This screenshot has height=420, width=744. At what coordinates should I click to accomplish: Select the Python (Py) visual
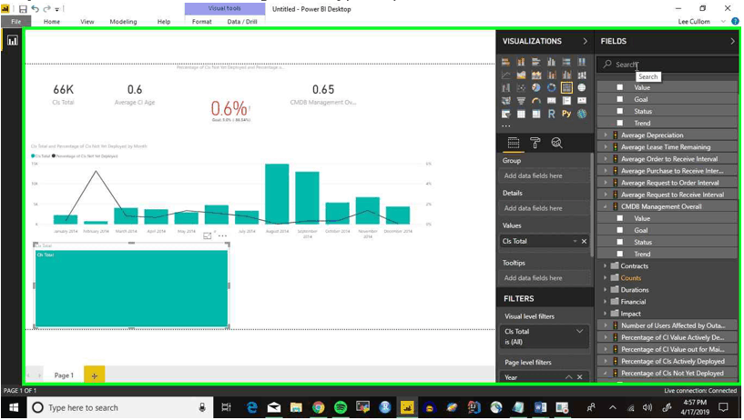click(x=566, y=114)
